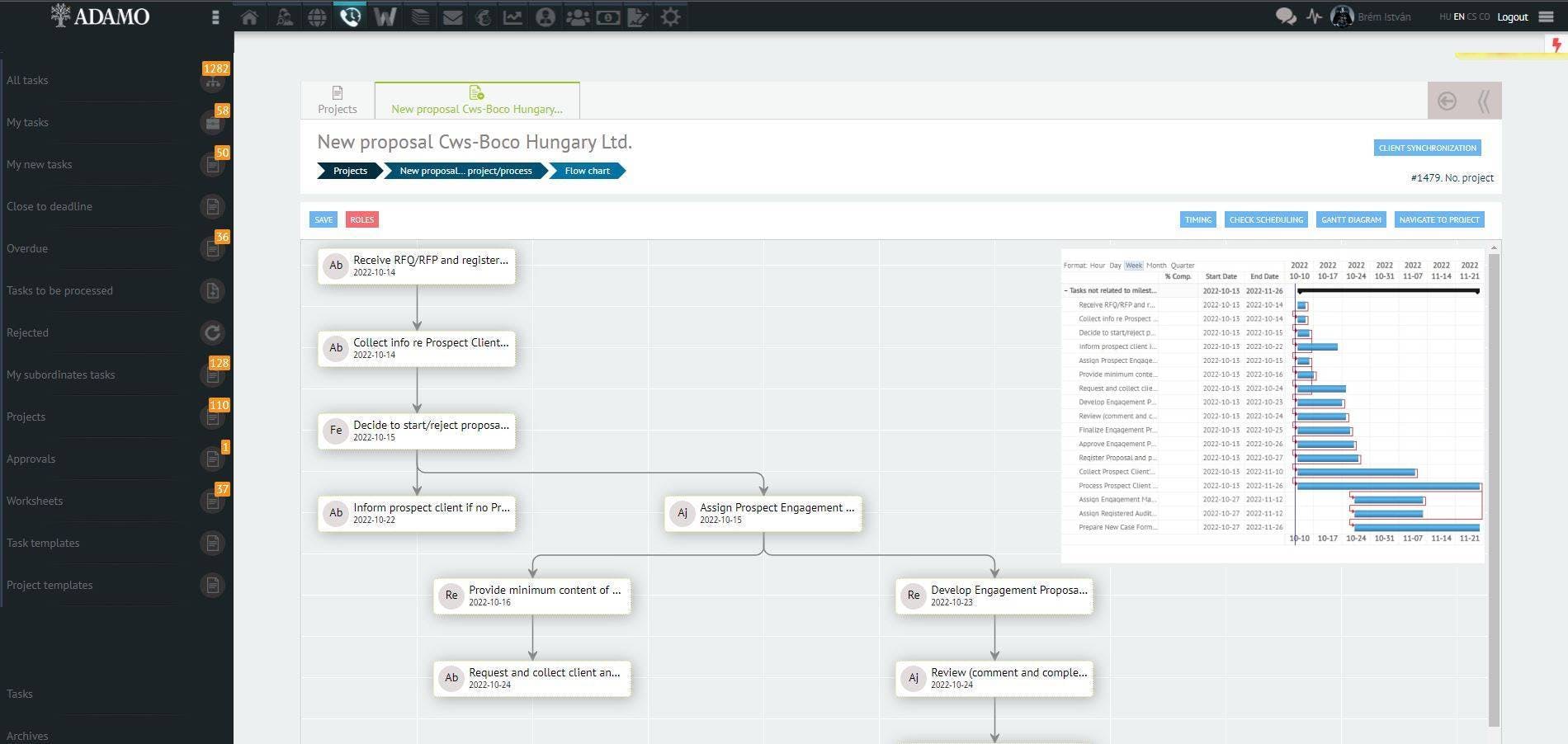Set Gantt format to Quarter

1183,266
